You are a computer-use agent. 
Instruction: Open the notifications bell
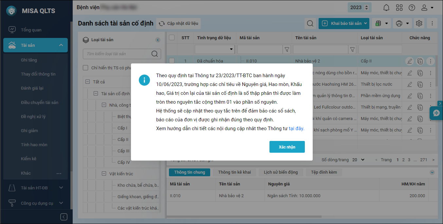pyautogui.click(x=386, y=8)
